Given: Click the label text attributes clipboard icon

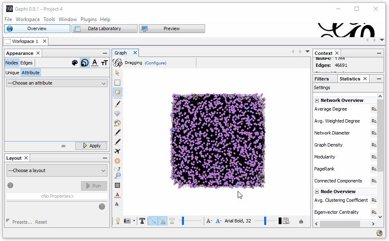Looking at the screenshot, I should pos(286,221).
